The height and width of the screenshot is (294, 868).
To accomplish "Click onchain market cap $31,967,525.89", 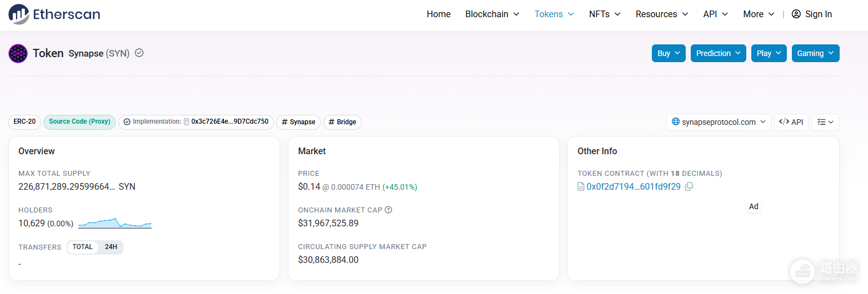I will coord(328,224).
